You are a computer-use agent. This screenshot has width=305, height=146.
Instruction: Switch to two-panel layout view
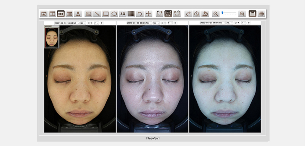52,14
